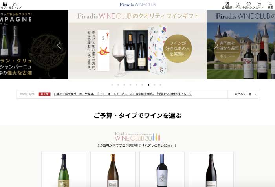The image size is (275, 187).
Task: Open the Domaine Louis Guillaume news headline link
Action: tap(123, 94)
